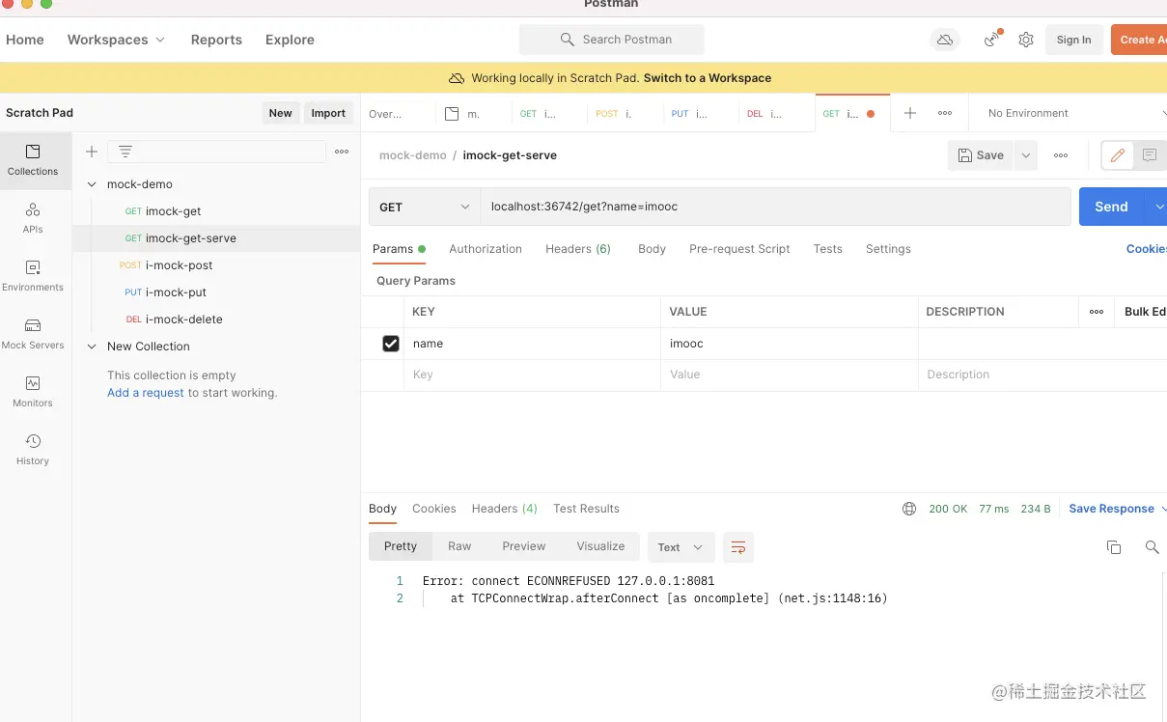Toggle response line wrap icon
The height and width of the screenshot is (722, 1167).
click(738, 547)
